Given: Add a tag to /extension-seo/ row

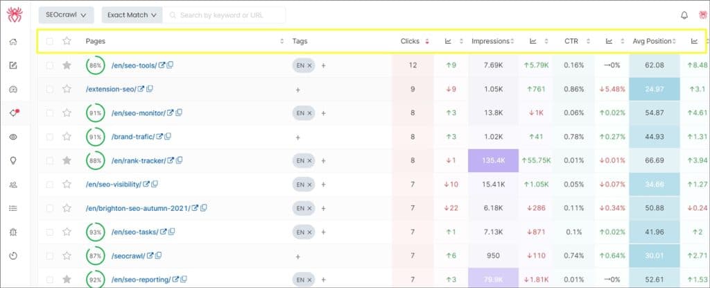Looking at the screenshot, I should tap(297, 90).
